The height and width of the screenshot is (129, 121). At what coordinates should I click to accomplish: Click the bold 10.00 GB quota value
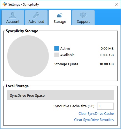(107, 64)
